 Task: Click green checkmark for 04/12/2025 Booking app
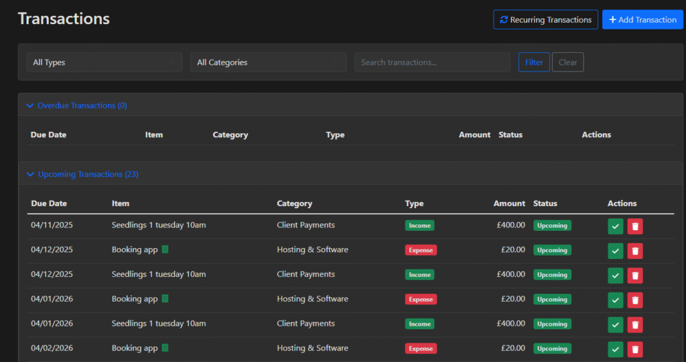tap(615, 251)
